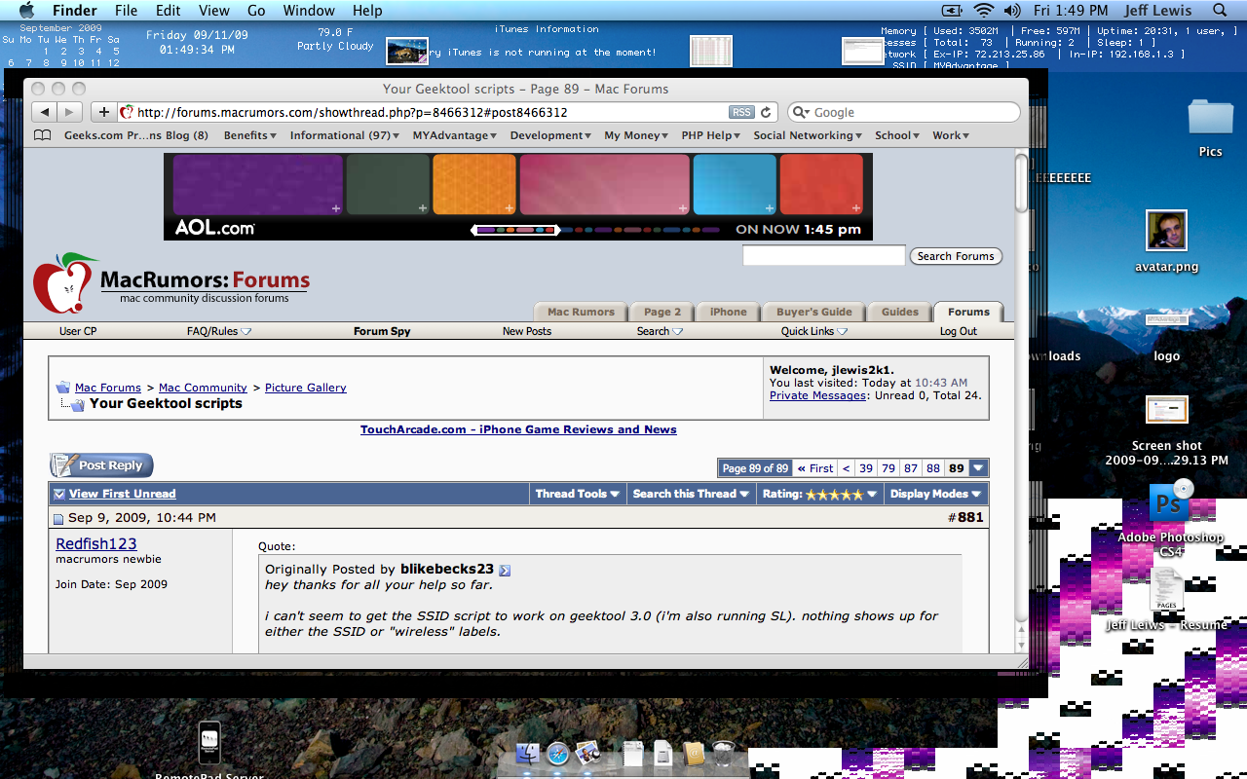This screenshot has width=1247, height=779.
Task: Open the Pics folder on the desktop
Action: tap(1211, 119)
